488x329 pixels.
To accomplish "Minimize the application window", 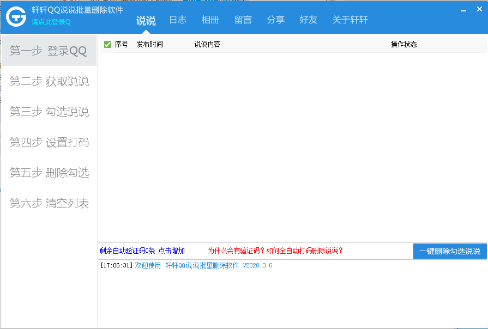I will (x=463, y=10).
